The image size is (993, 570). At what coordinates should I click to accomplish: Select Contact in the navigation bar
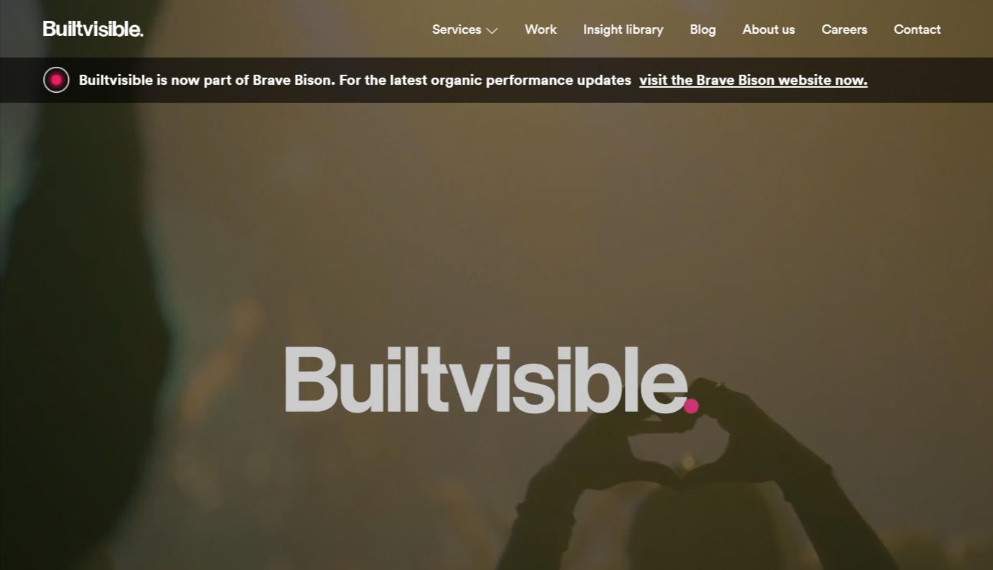917,29
